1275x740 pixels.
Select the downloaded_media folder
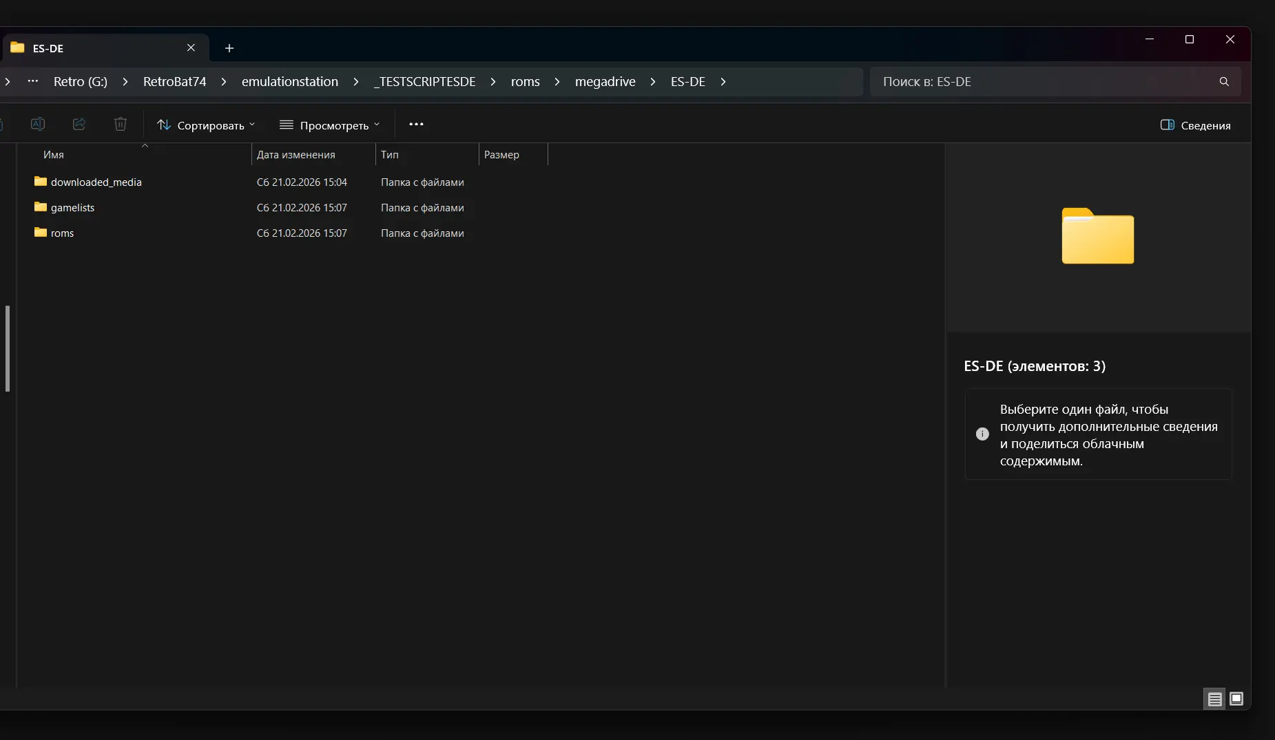pyautogui.click(x=96, y=182)
